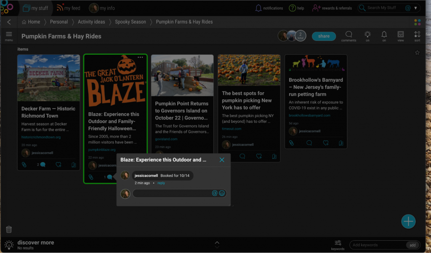Click the link icon on Decker Farm card
Screen dimensions: 431x253
coord(24,165)
